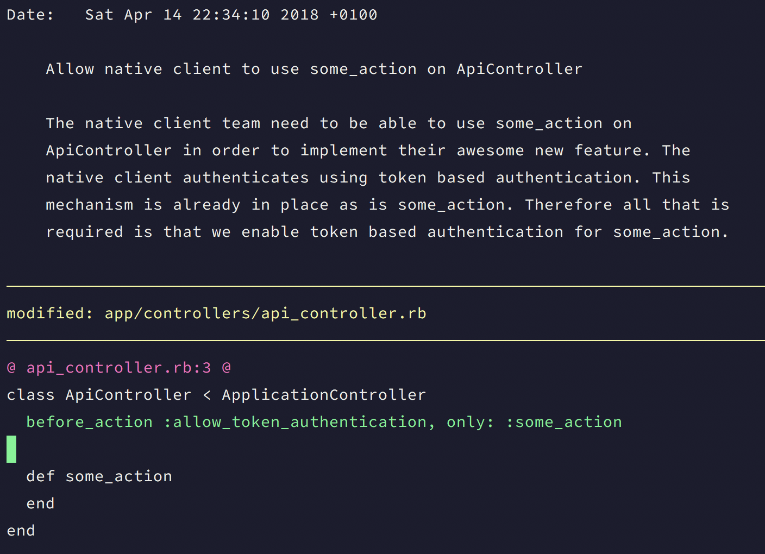Click the commit subject line starting 'Allow native client'
Viewport: 765px width, 554px height.
[313, 69]
